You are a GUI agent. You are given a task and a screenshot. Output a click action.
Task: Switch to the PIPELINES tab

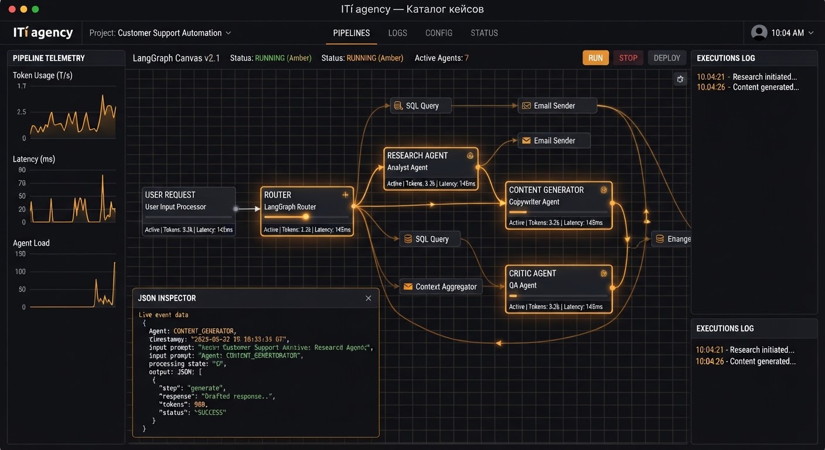(x=352, y=33)
